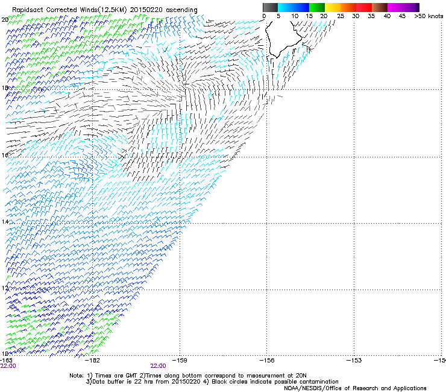446x392 pixels.
Task: Click the magenta 40-45 knots color swatch
Action: click(x=395, y=7)
